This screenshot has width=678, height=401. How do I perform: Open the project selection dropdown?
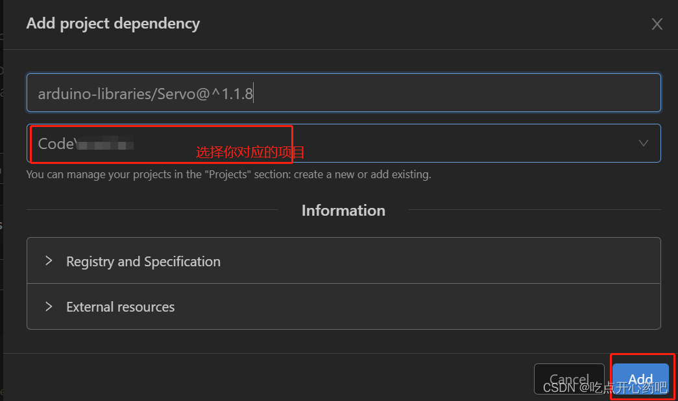(343, 143)
